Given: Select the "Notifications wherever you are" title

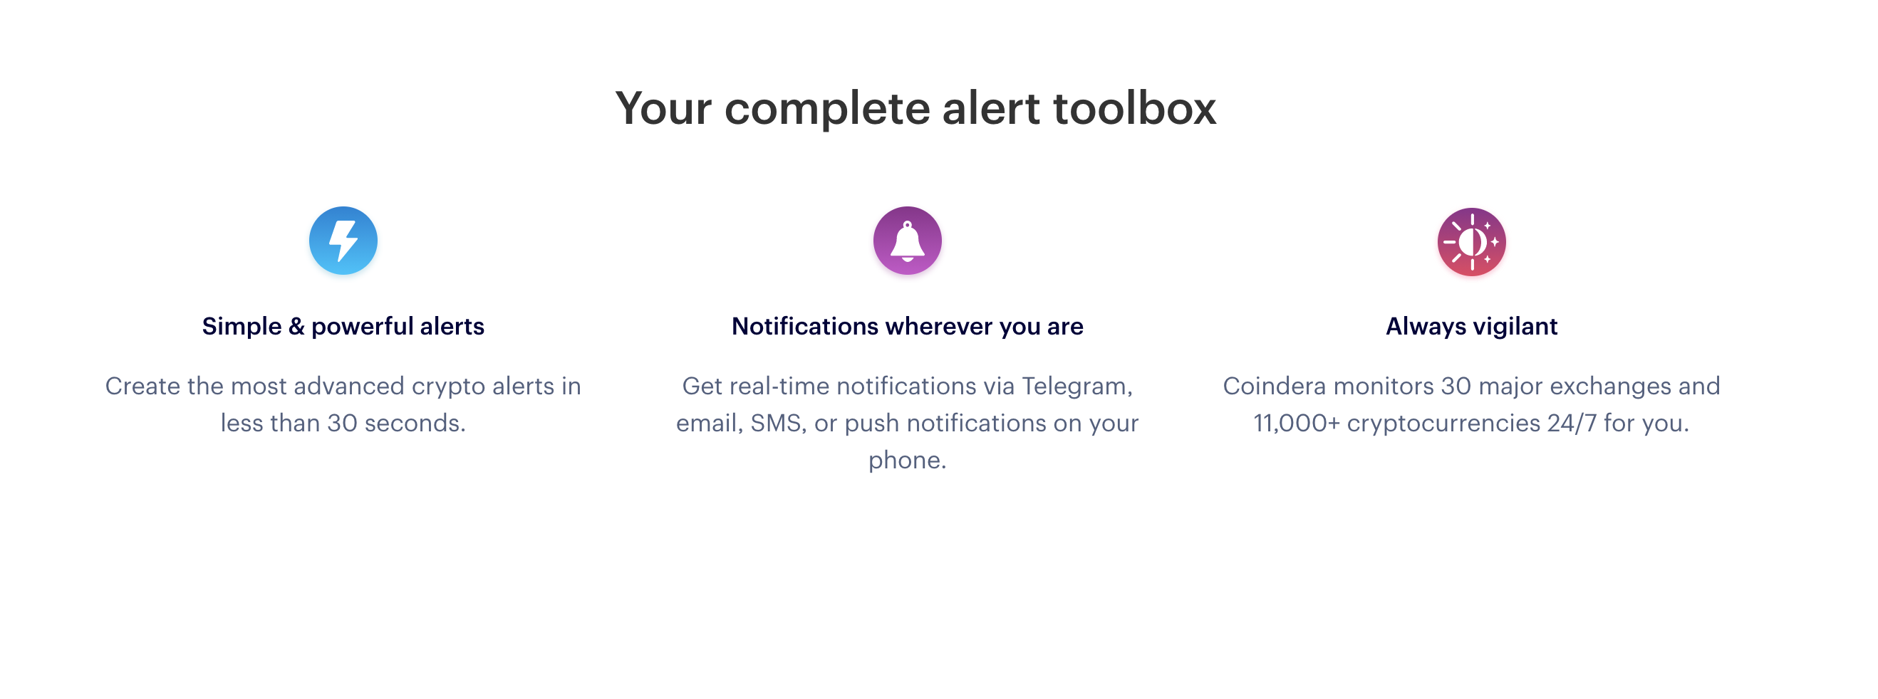Looking at the screenshot, I should (x=907, y=326).
